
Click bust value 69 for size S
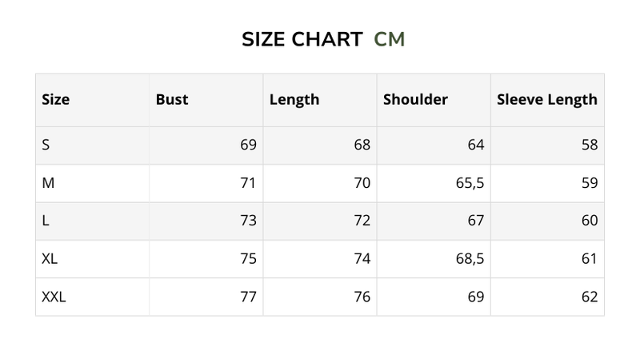coord(248,145)
